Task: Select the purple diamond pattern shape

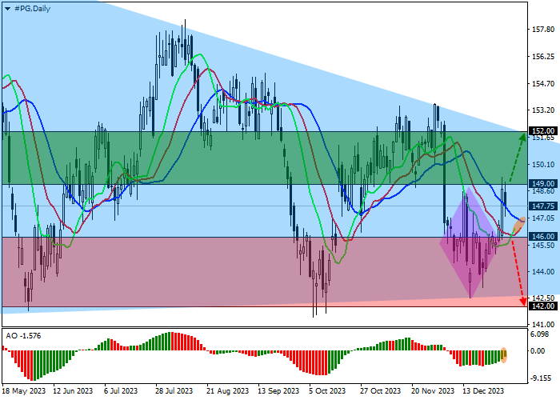Action: pyautogui.click(x=469, y=243)
